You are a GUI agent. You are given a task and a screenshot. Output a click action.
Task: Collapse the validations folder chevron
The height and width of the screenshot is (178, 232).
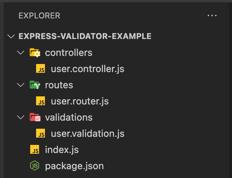21,117
